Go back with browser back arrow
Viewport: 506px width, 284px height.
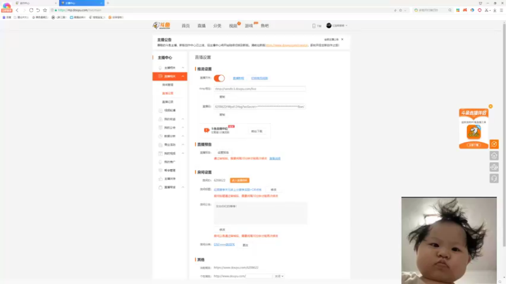[x=17, y=10]
